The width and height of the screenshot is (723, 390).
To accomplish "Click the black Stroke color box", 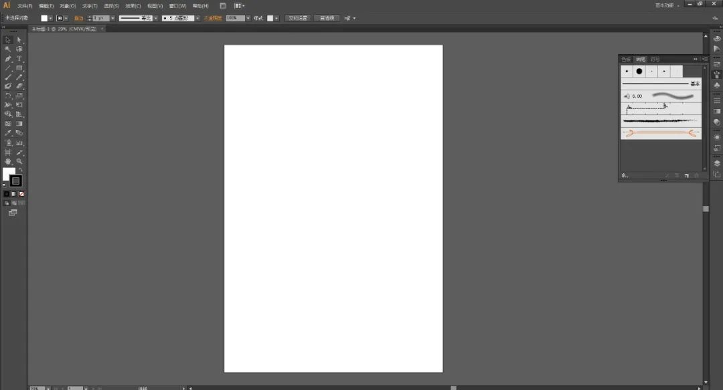I will (15, 181).
